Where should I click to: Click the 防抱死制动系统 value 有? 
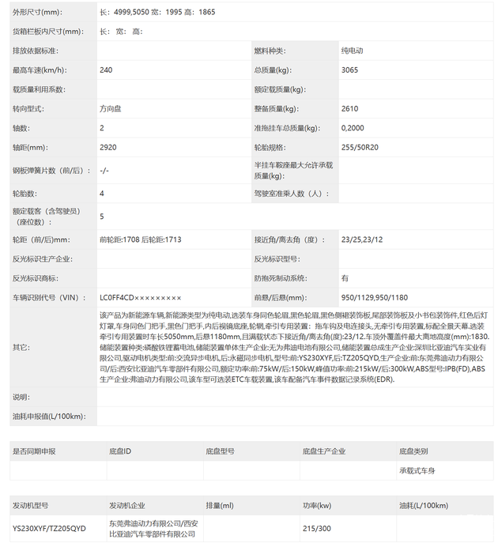click(x=345, y=278)
